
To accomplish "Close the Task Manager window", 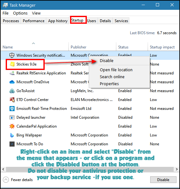I will tap(172, 5).
